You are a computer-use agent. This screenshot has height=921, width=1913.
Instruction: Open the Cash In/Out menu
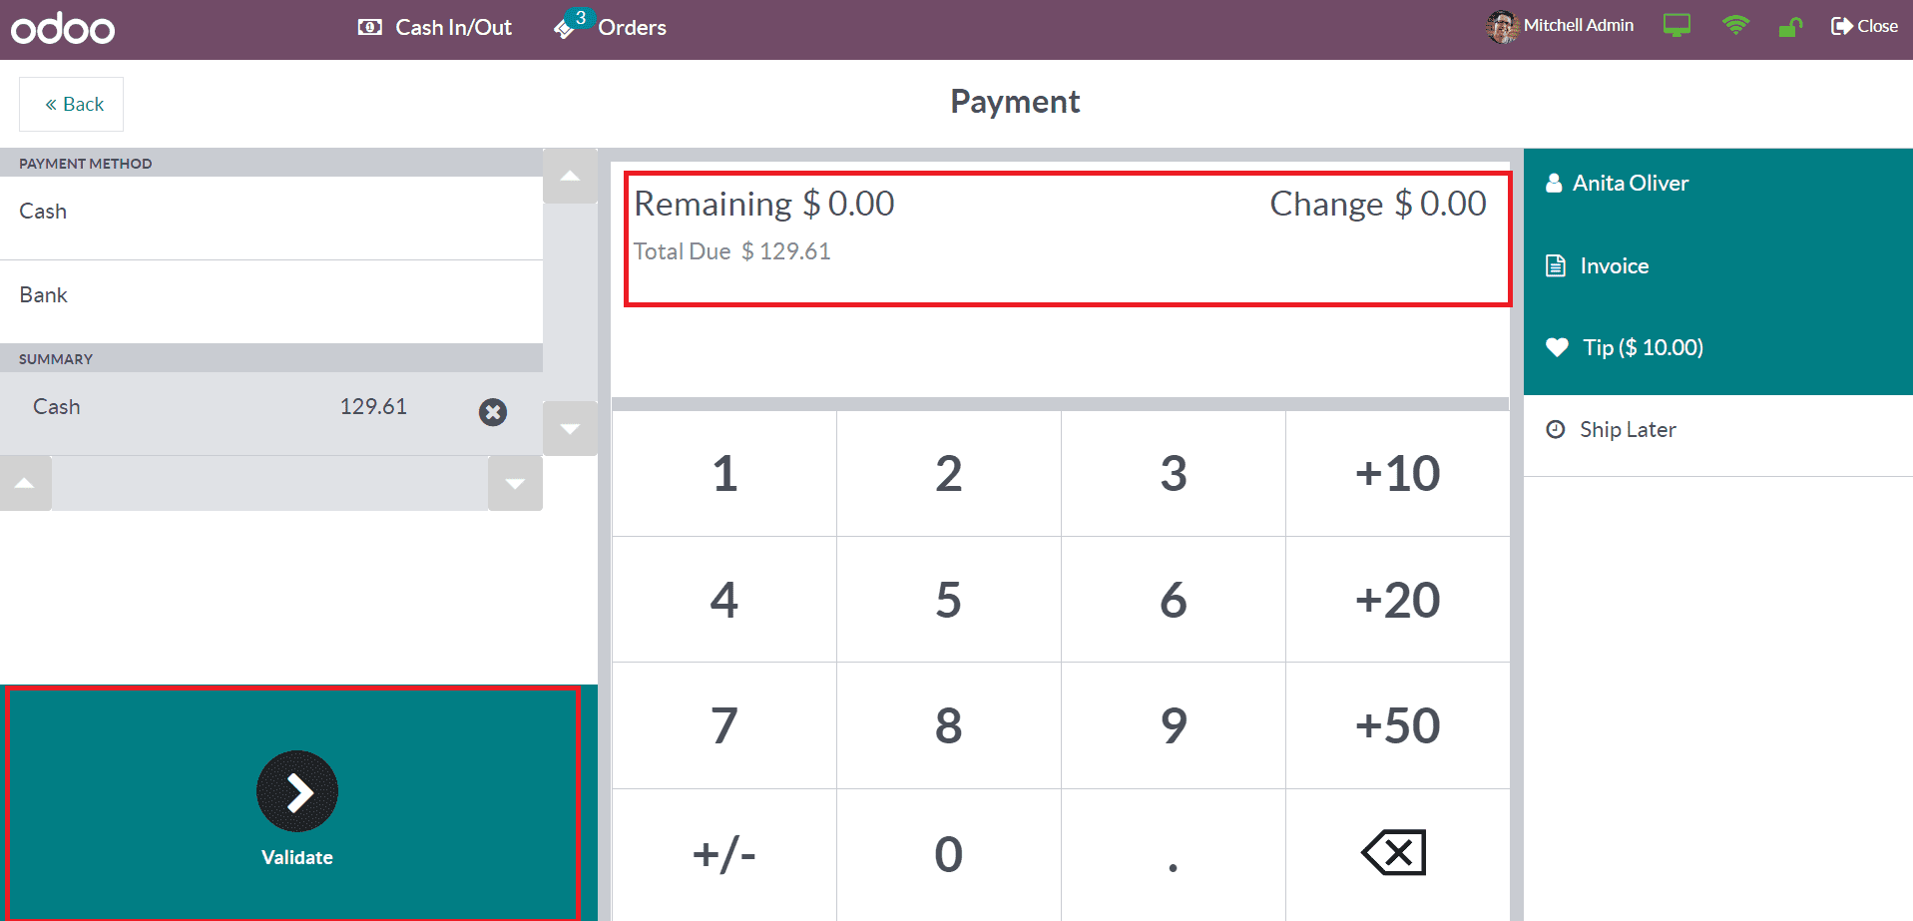click(435, 27)
